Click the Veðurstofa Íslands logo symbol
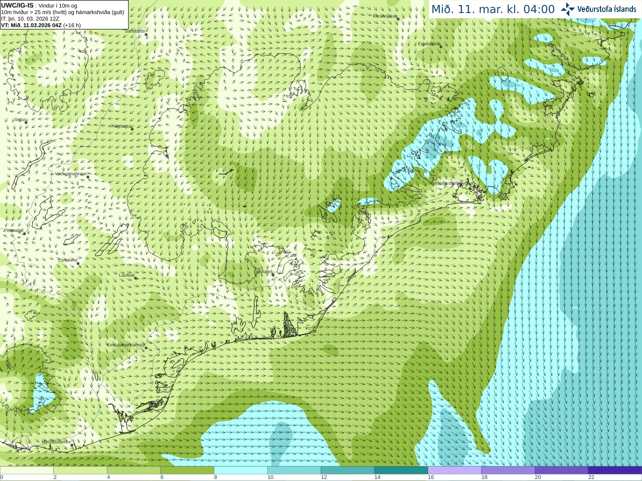 point(568,9)
